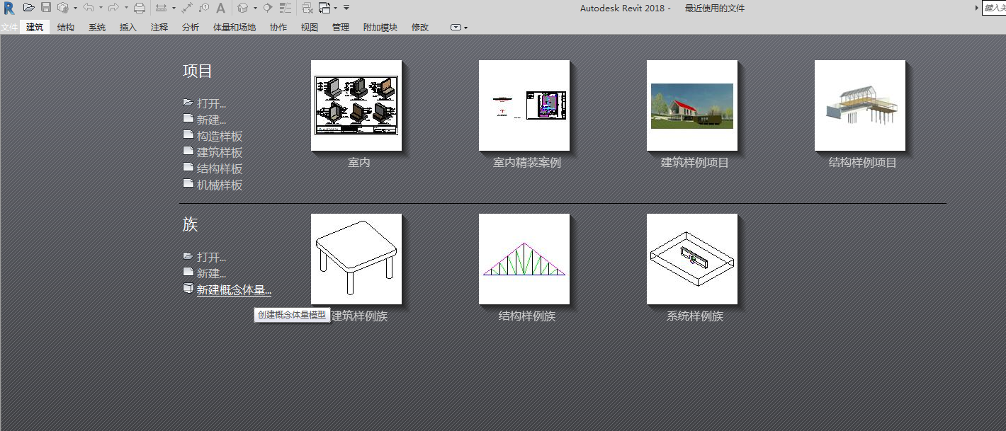
Task: Click the Thin Lines icon in toolbar
Action: pyautogui.click(x=286, y=8)
